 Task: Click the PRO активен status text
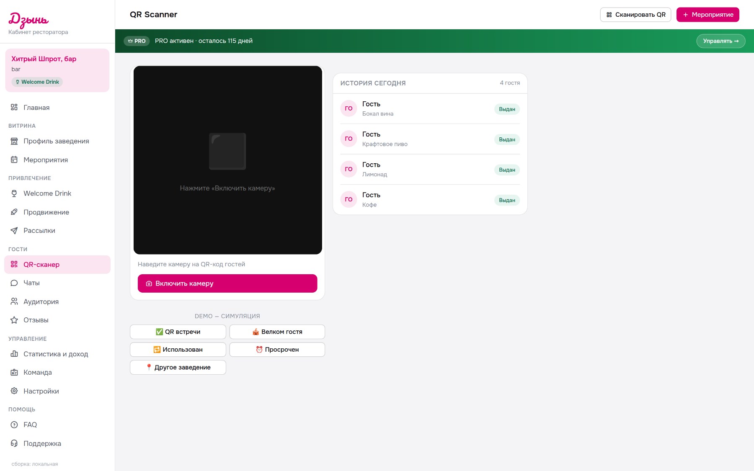click(x=204, y=41)
